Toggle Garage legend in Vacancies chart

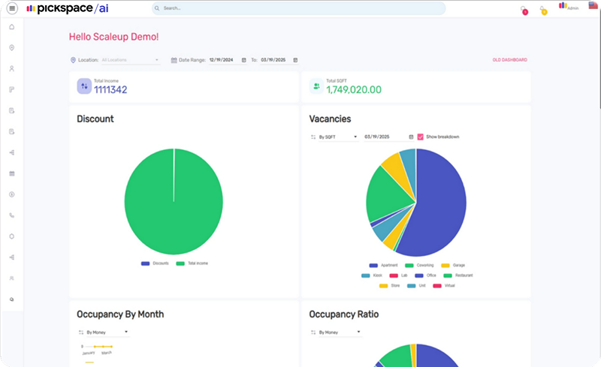453,265
